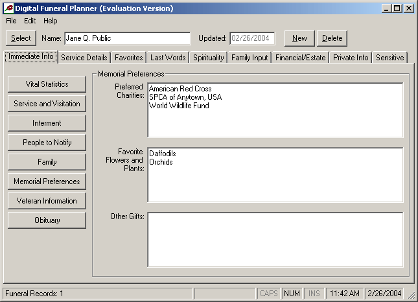The image size is (418, 302).
Task: Open the Private Info tab
Action: [x=351, y=58]
